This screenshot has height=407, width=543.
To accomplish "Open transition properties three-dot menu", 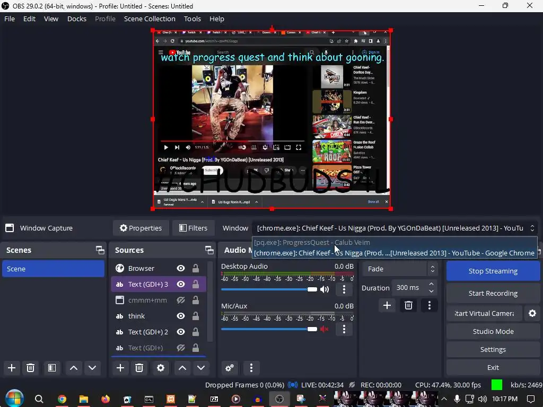I will tap(430, 305).
